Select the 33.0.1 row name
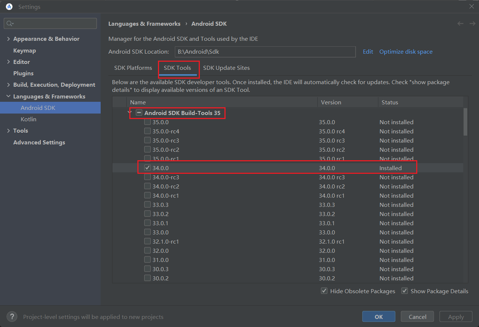The height and width of the screenshot is (327, 479). 161,223
